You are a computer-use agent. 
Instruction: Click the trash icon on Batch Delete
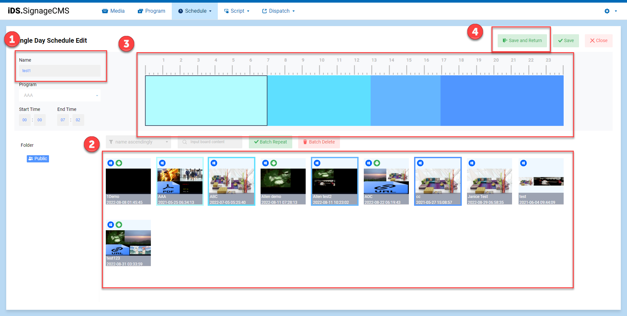305,142
